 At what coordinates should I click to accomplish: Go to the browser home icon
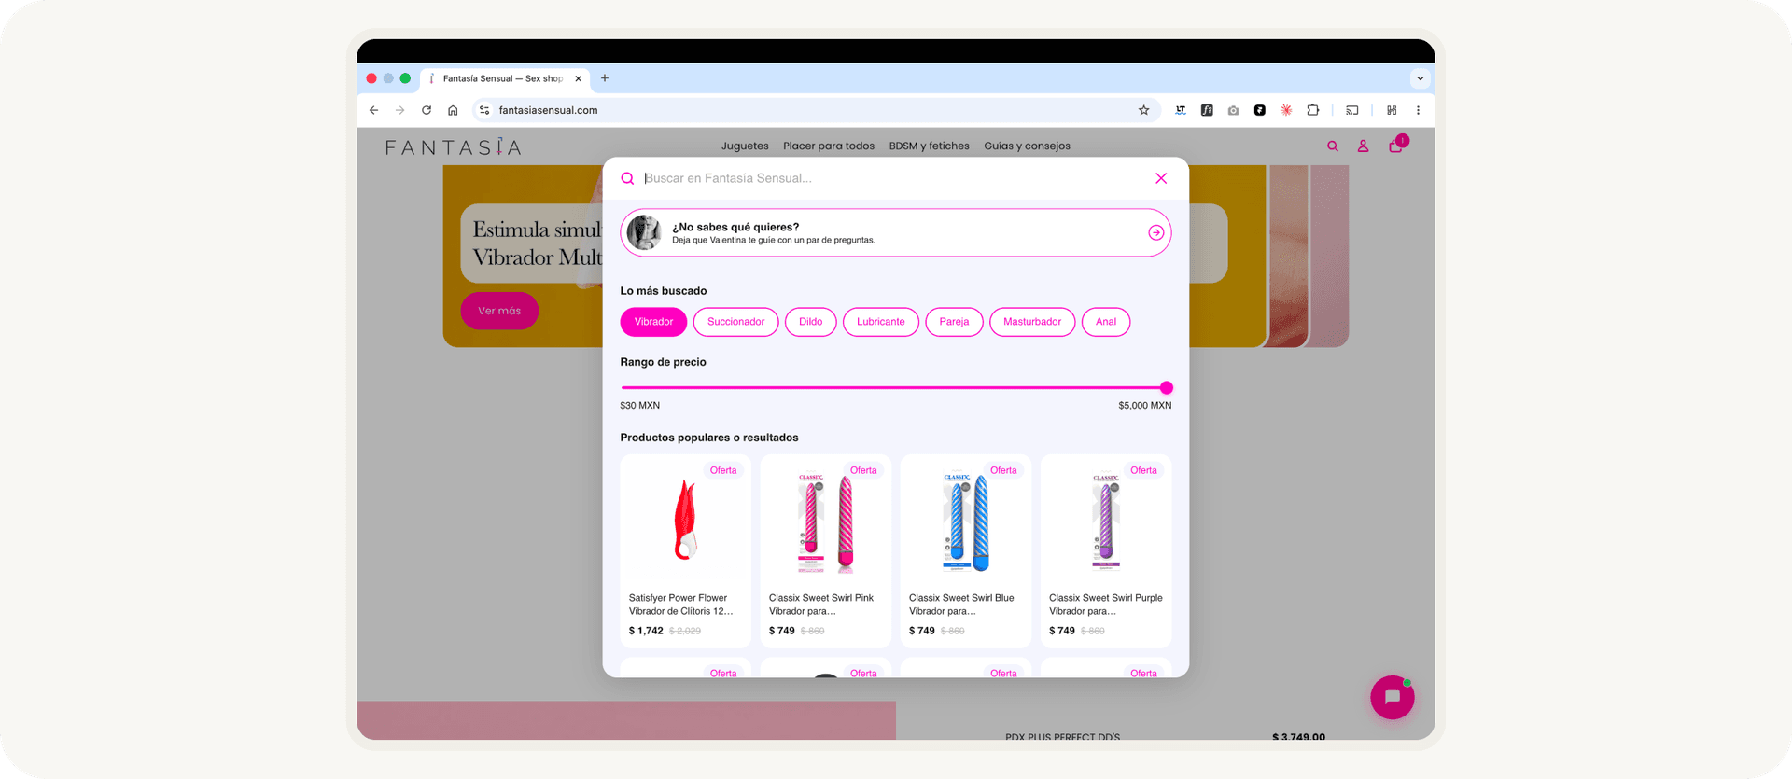click(x=453, y=110)
